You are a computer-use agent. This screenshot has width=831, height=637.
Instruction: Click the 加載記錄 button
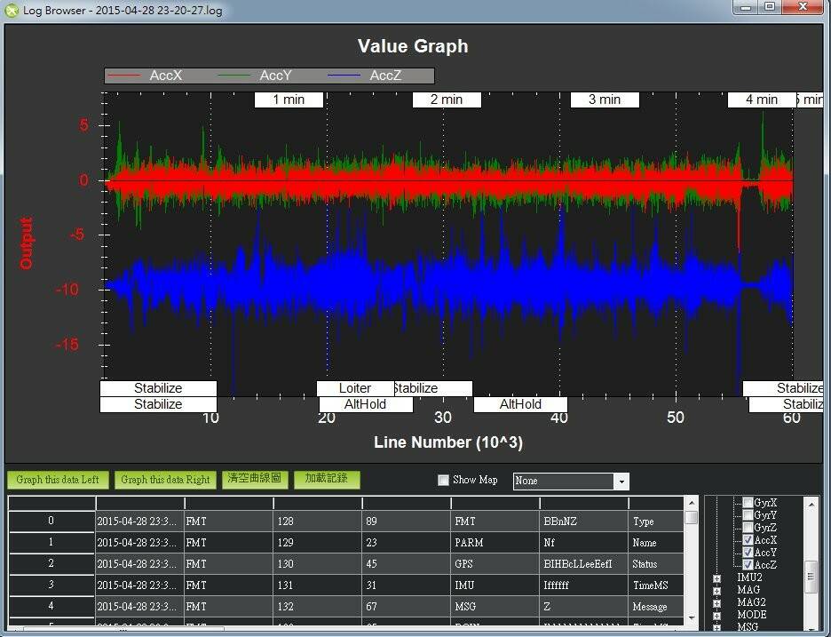coord(327,479)
